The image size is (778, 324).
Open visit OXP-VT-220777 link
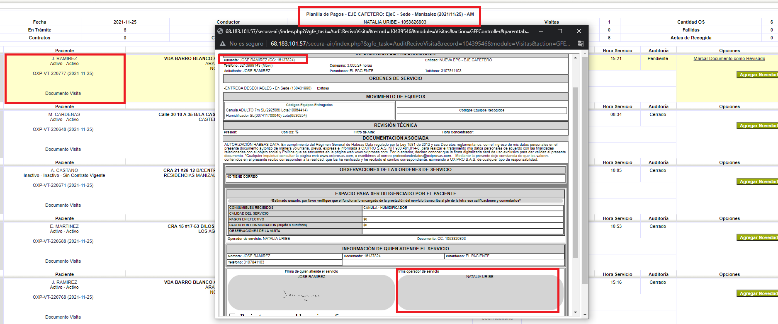point(63,73)
